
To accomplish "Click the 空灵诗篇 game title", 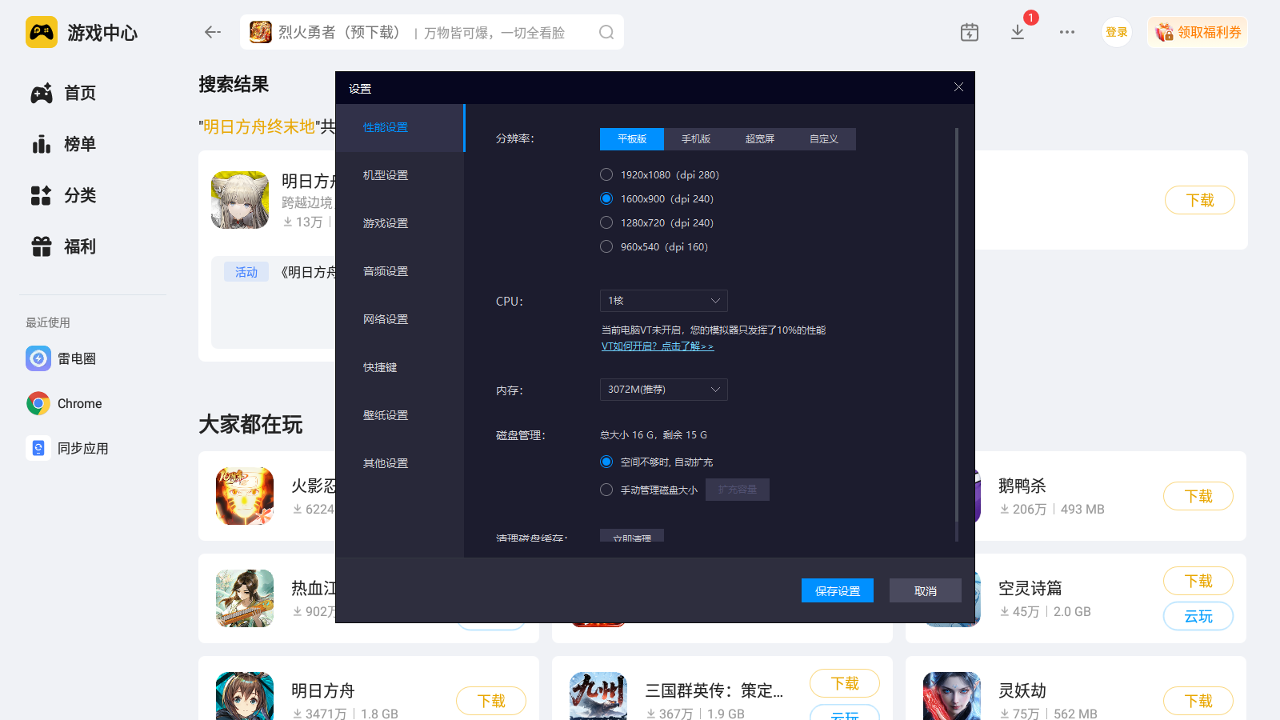I will coord(1030,588).
